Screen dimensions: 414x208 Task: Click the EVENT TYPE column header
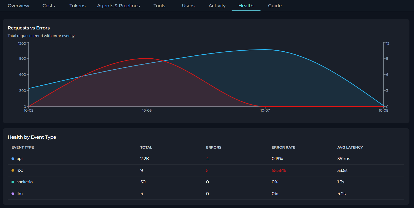pos(23,148)
